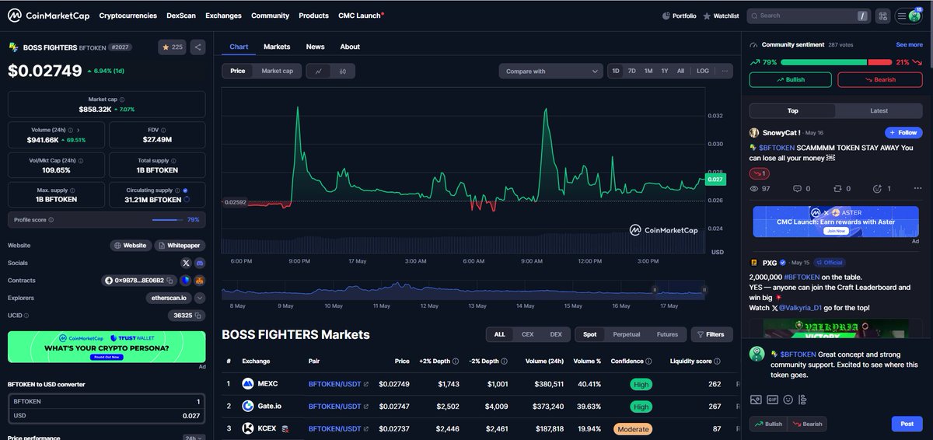This screenshot has width=933, height=440.
Task: Submit the post with Post button
Action: click(x=907, y=424)
